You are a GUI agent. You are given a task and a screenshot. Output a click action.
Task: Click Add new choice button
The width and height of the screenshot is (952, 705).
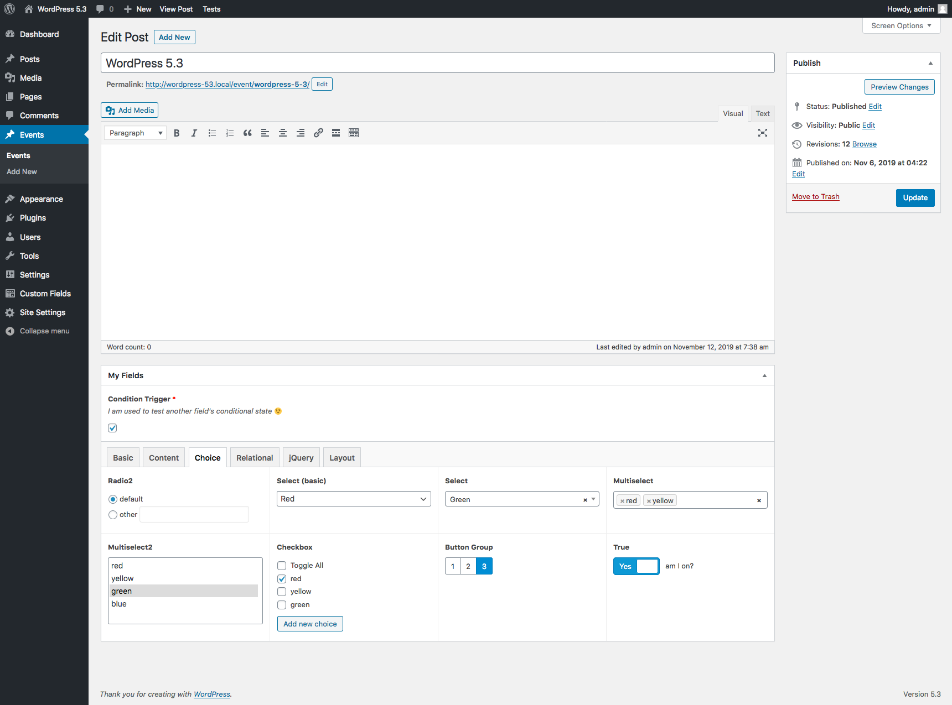[310, 624]
